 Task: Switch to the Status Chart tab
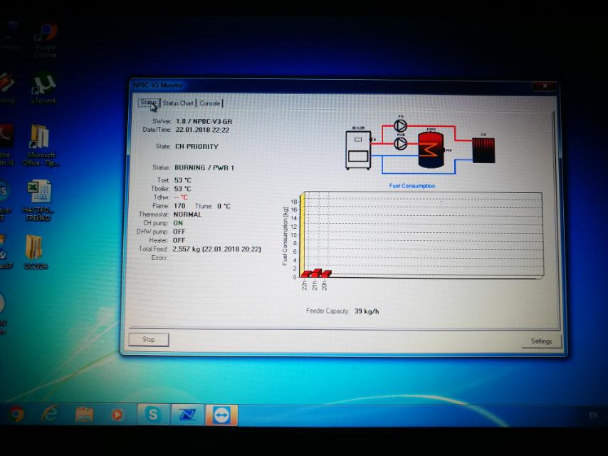point(178,103)
